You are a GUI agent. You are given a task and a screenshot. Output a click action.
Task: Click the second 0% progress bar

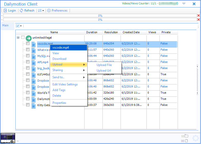point(100,20)
